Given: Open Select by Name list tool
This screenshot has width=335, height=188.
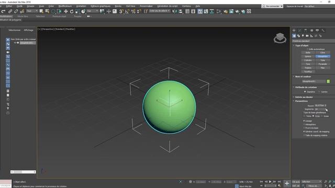Looking at the screenshot, I should coord(47,11).
